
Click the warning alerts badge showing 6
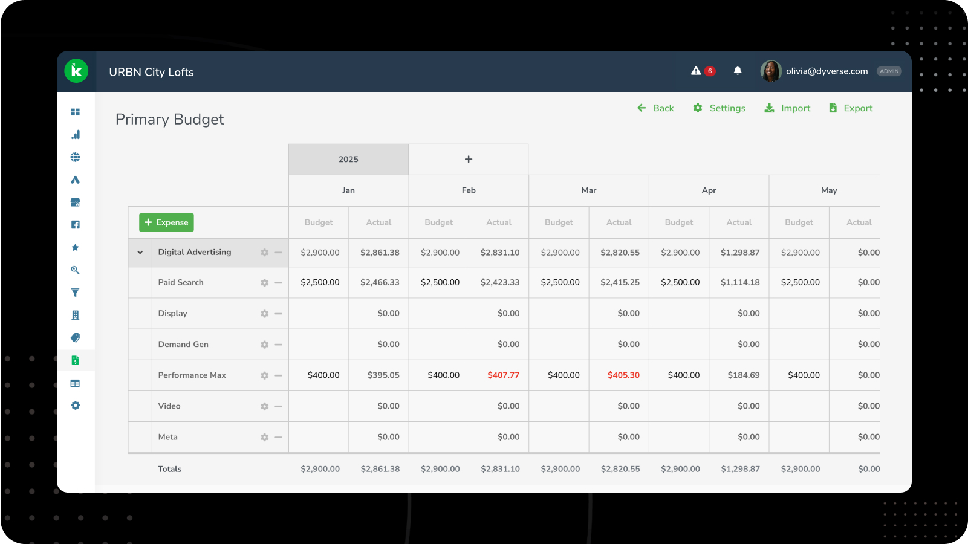(703, 71)
